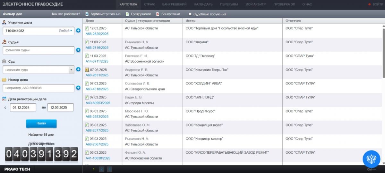Open Проверка ЭП tab

click(x=284, y=4)
